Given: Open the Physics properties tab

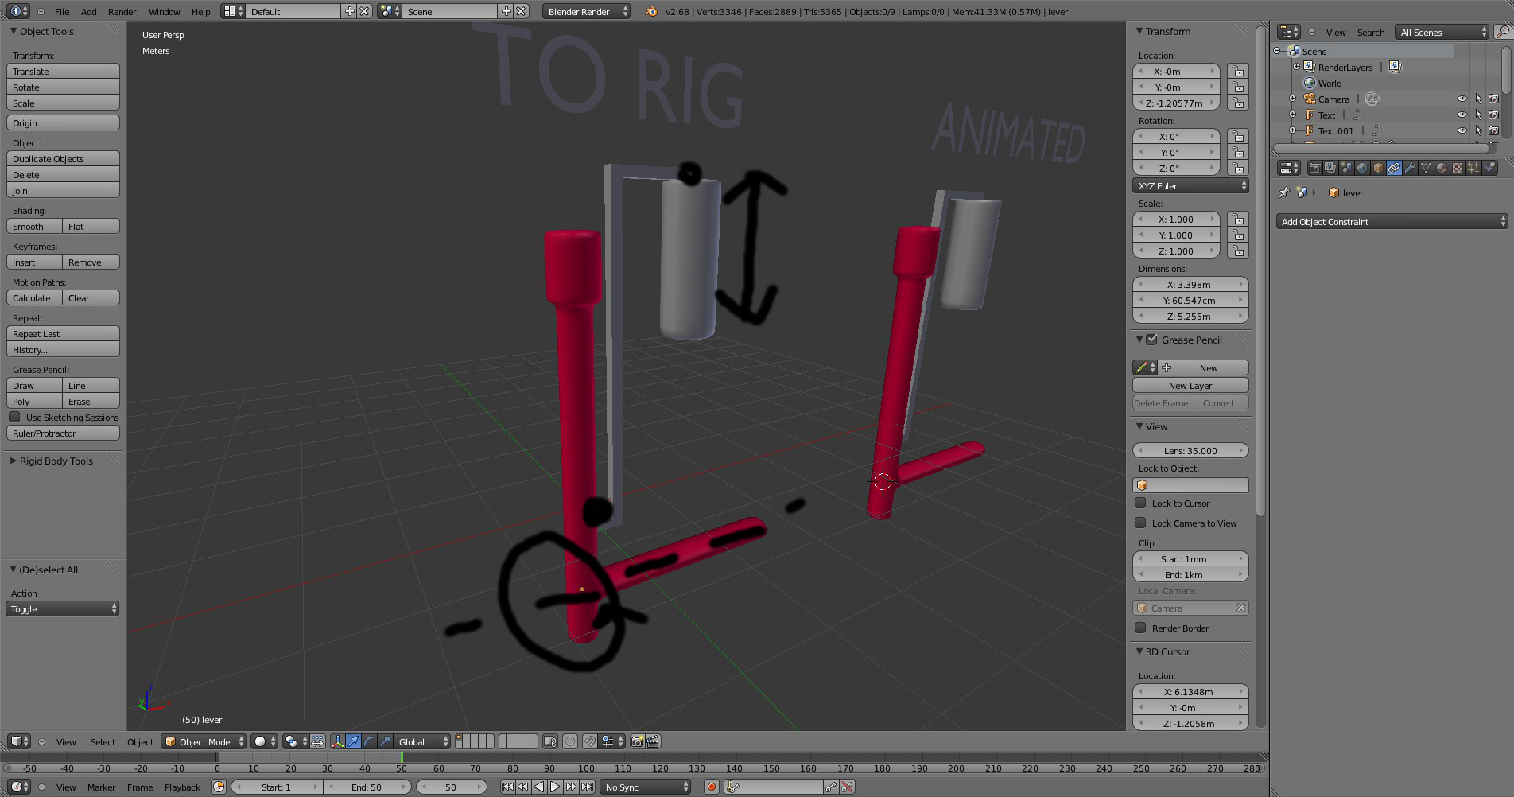Looking at the screenshot, I should (x=1489, y=168).
